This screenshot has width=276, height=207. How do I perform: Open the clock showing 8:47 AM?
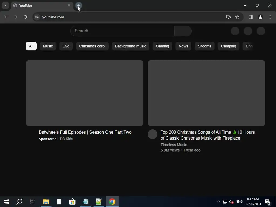[x=253, y=202]
